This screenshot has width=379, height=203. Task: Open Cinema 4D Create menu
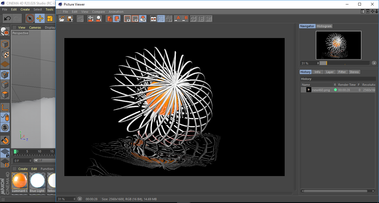point(25,9)
